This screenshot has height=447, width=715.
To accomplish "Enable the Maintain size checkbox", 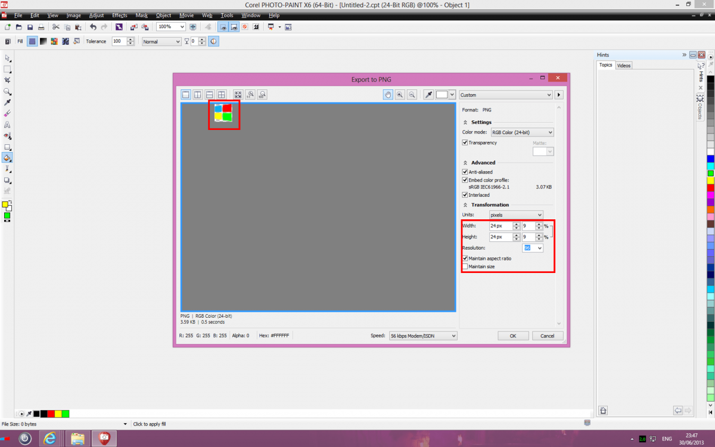I will (465, 266).
